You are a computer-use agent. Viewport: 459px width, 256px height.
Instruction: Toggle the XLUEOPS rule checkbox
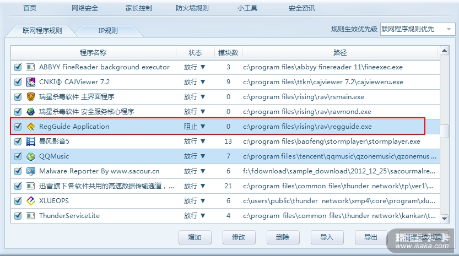pos(18,201)
